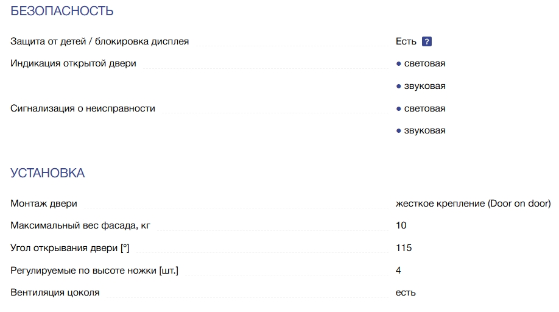This screenshot has width=559, height=312.
Task: Click the 'Индикация открытой двери' label
Action: tap(74, 63)
